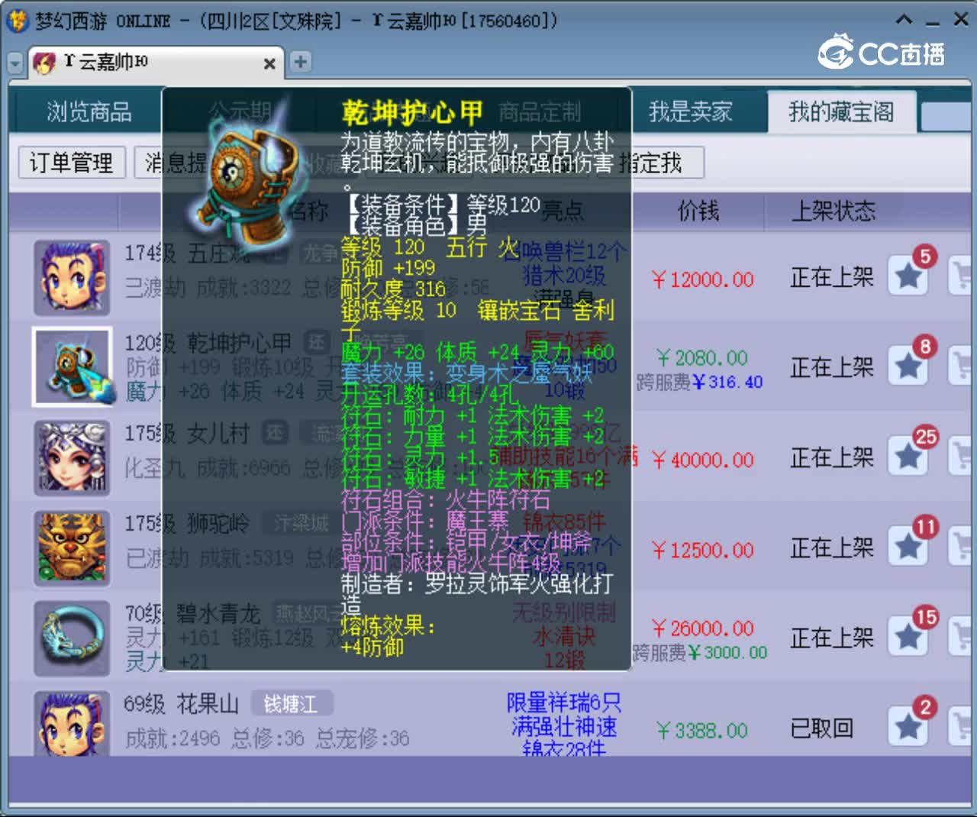Viewport: 977px width, 817px height.
Task: Select the 175级 狮驼岭 character avatar
Action: click(x=72, y=547)
